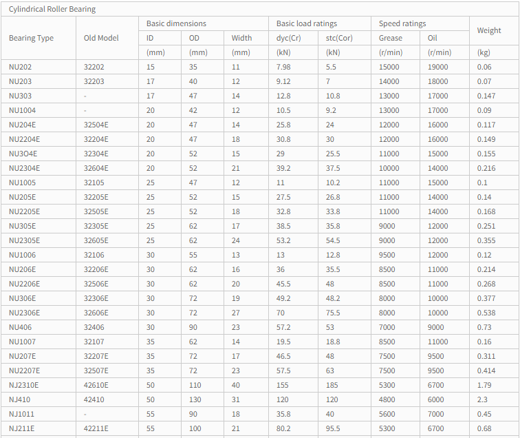Click the Basic load ratings header
Screen dimensions: 520x438
(x=307, y=23)
